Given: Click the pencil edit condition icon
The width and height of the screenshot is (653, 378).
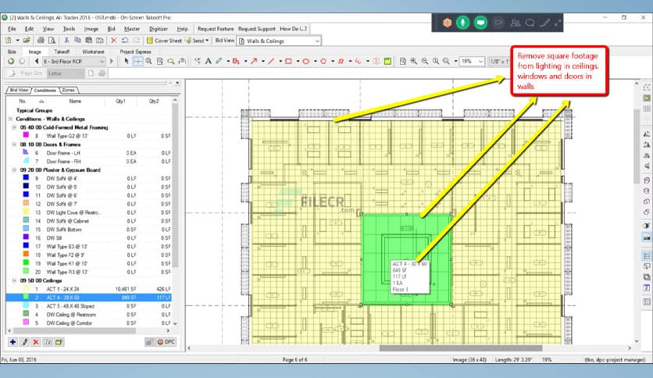Looking at the screenshot, I should [x=24, y=342].
